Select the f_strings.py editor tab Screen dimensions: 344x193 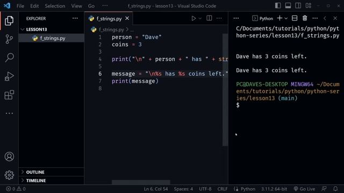[109, 19]
